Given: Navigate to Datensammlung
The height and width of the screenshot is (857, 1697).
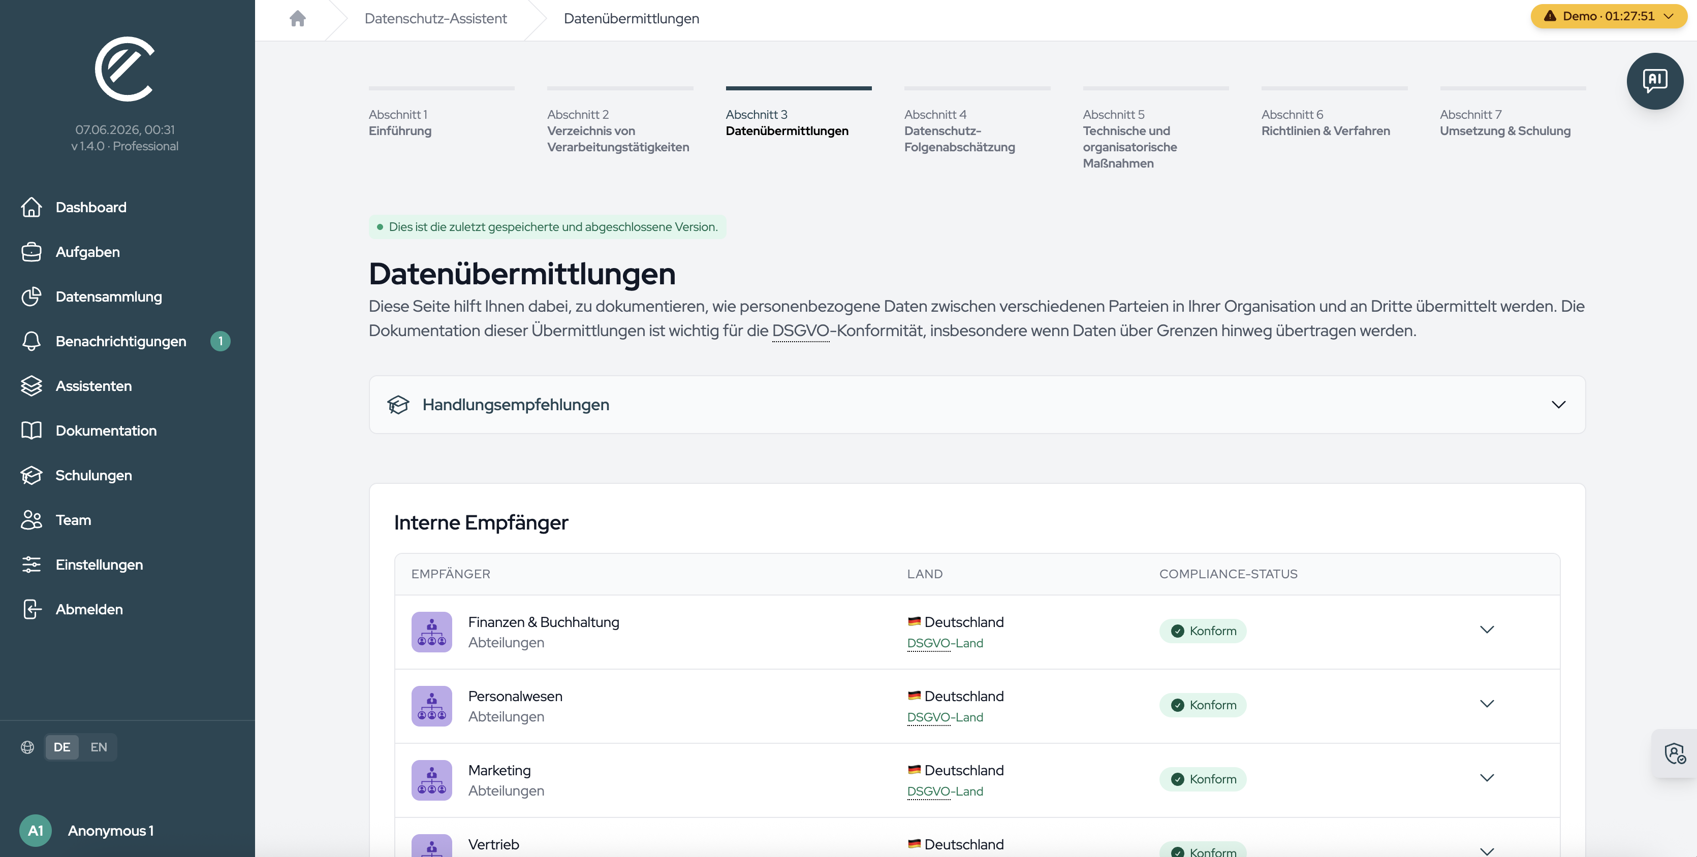Looking at the screenshot, I should pos(127,297).
